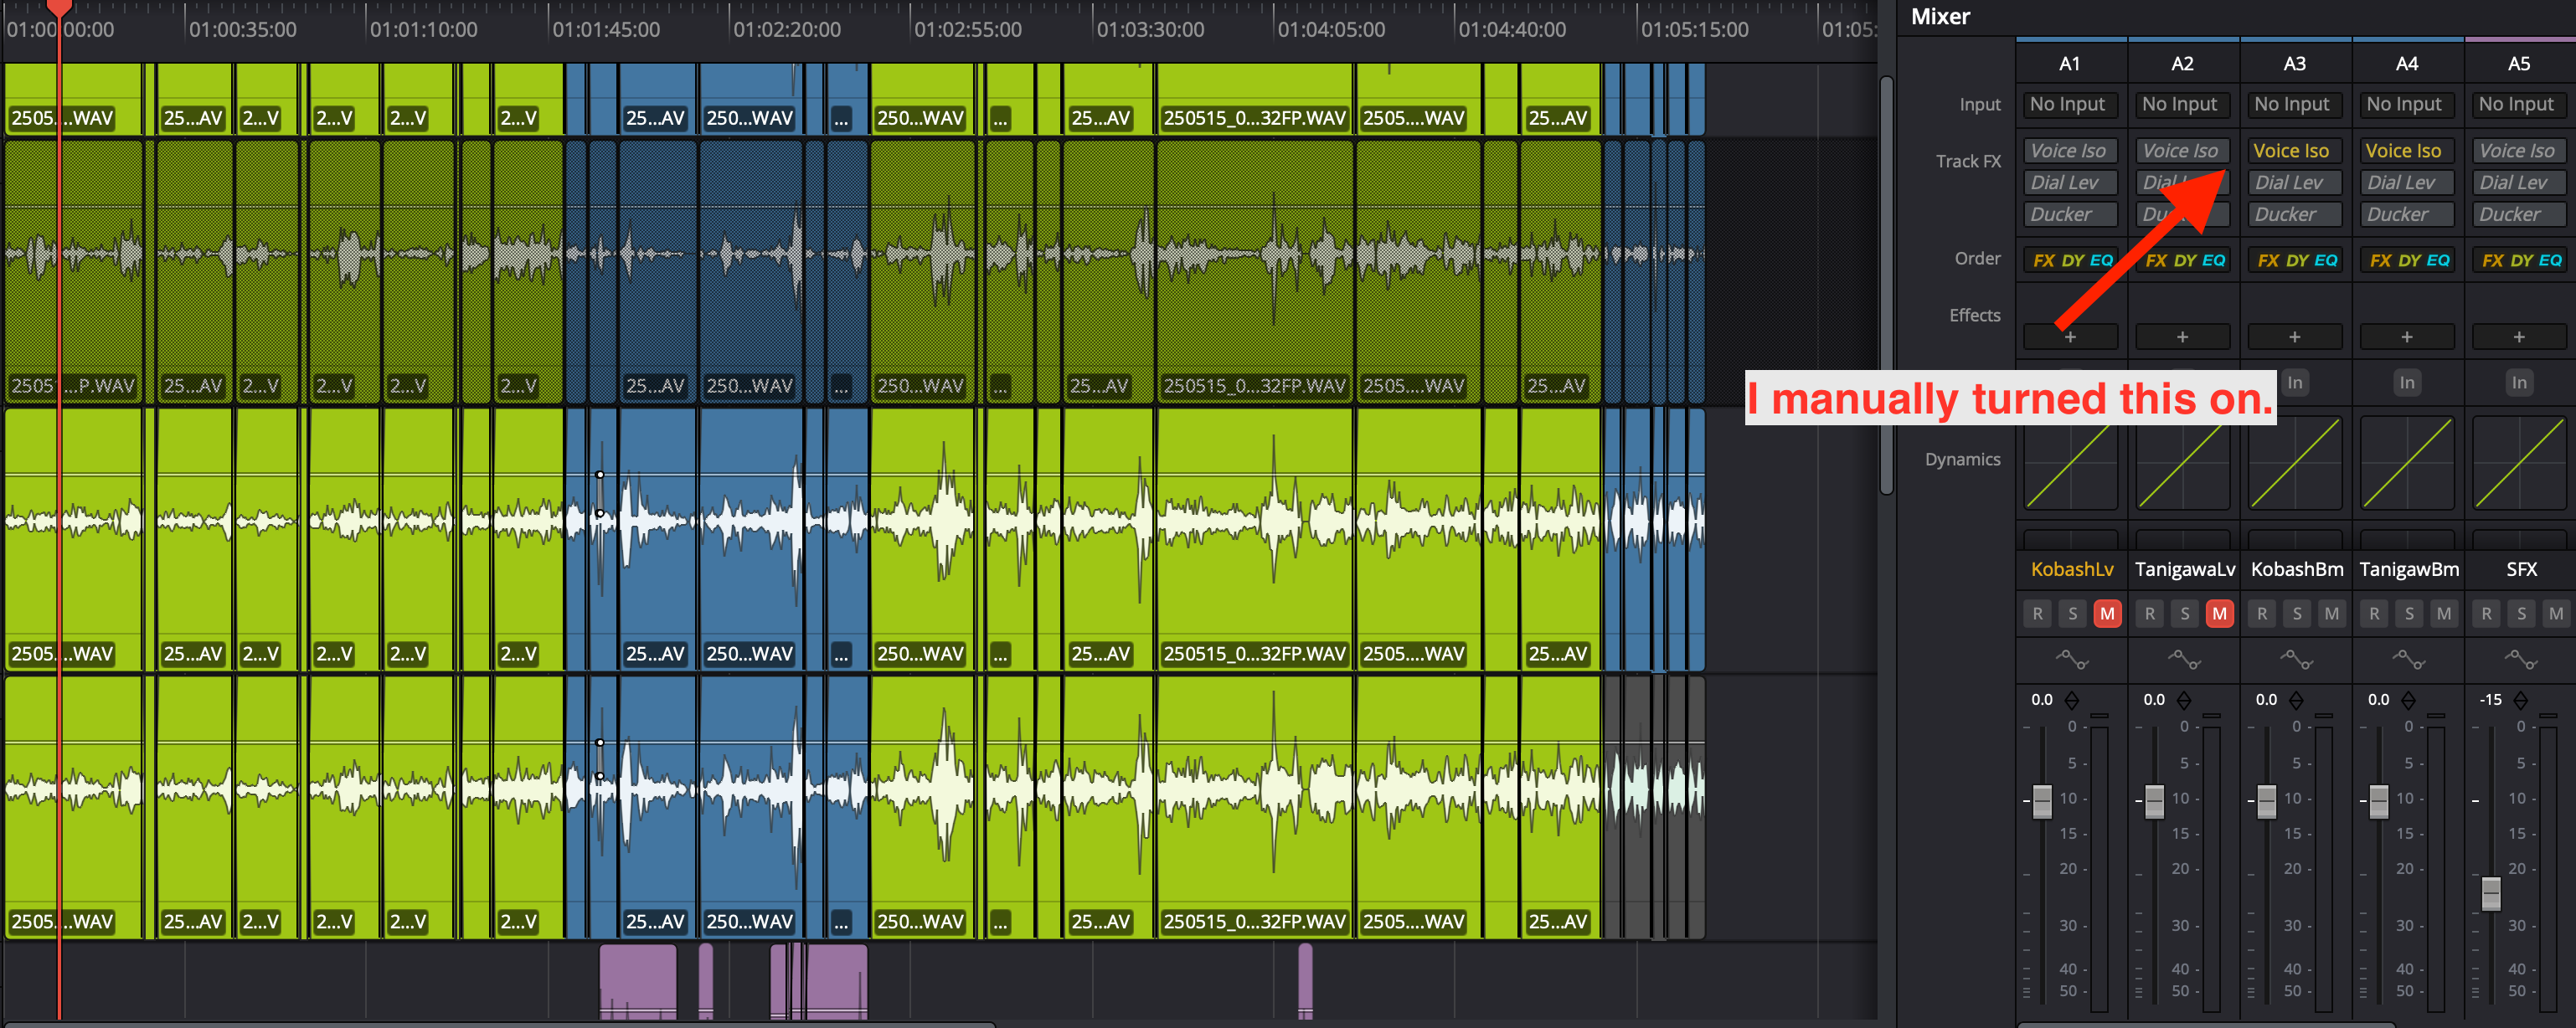Image resolution: width=2576 pixels, height=1028 pixels.
Task: Open the No Input selector for A4
Action: (x=2406, y=104)
